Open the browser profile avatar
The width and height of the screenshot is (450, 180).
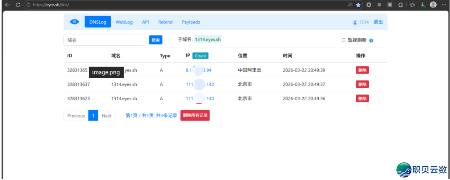pyautogui.click(x=433, y=5)
